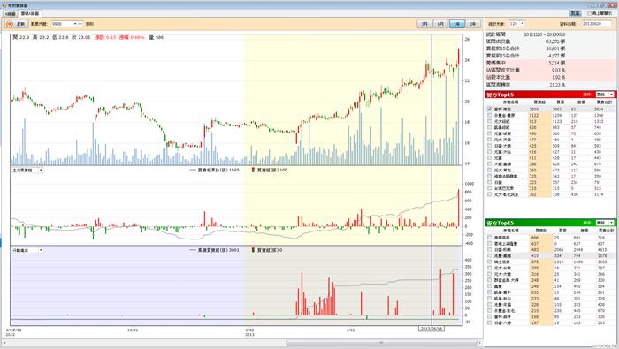Click the application icon in the title bar

pos(4,5)
